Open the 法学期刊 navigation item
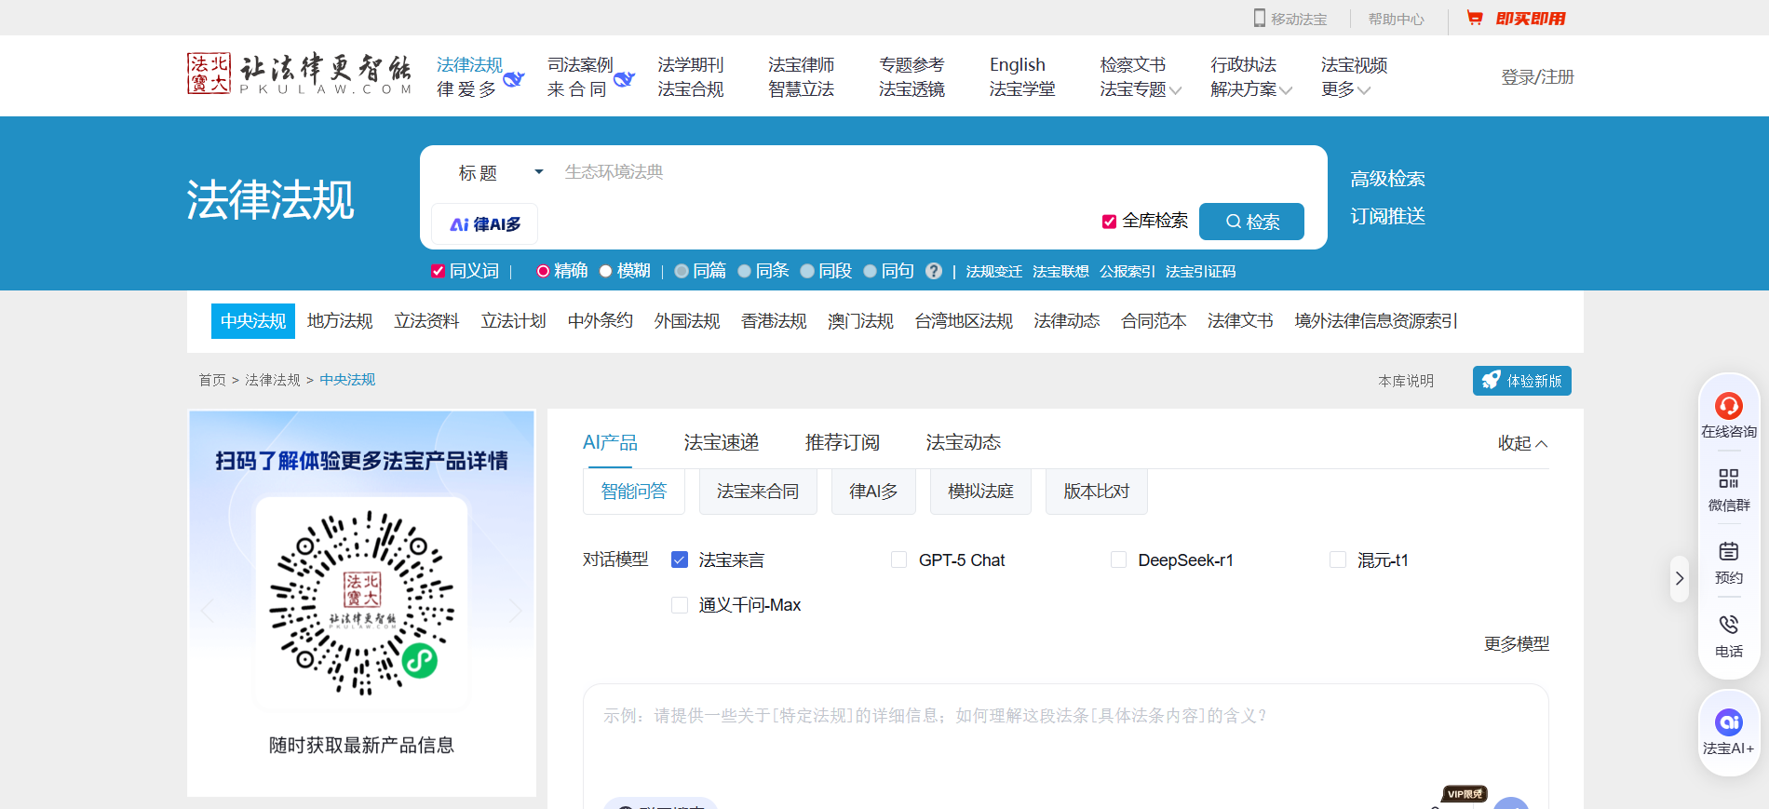 coord(691,65)
